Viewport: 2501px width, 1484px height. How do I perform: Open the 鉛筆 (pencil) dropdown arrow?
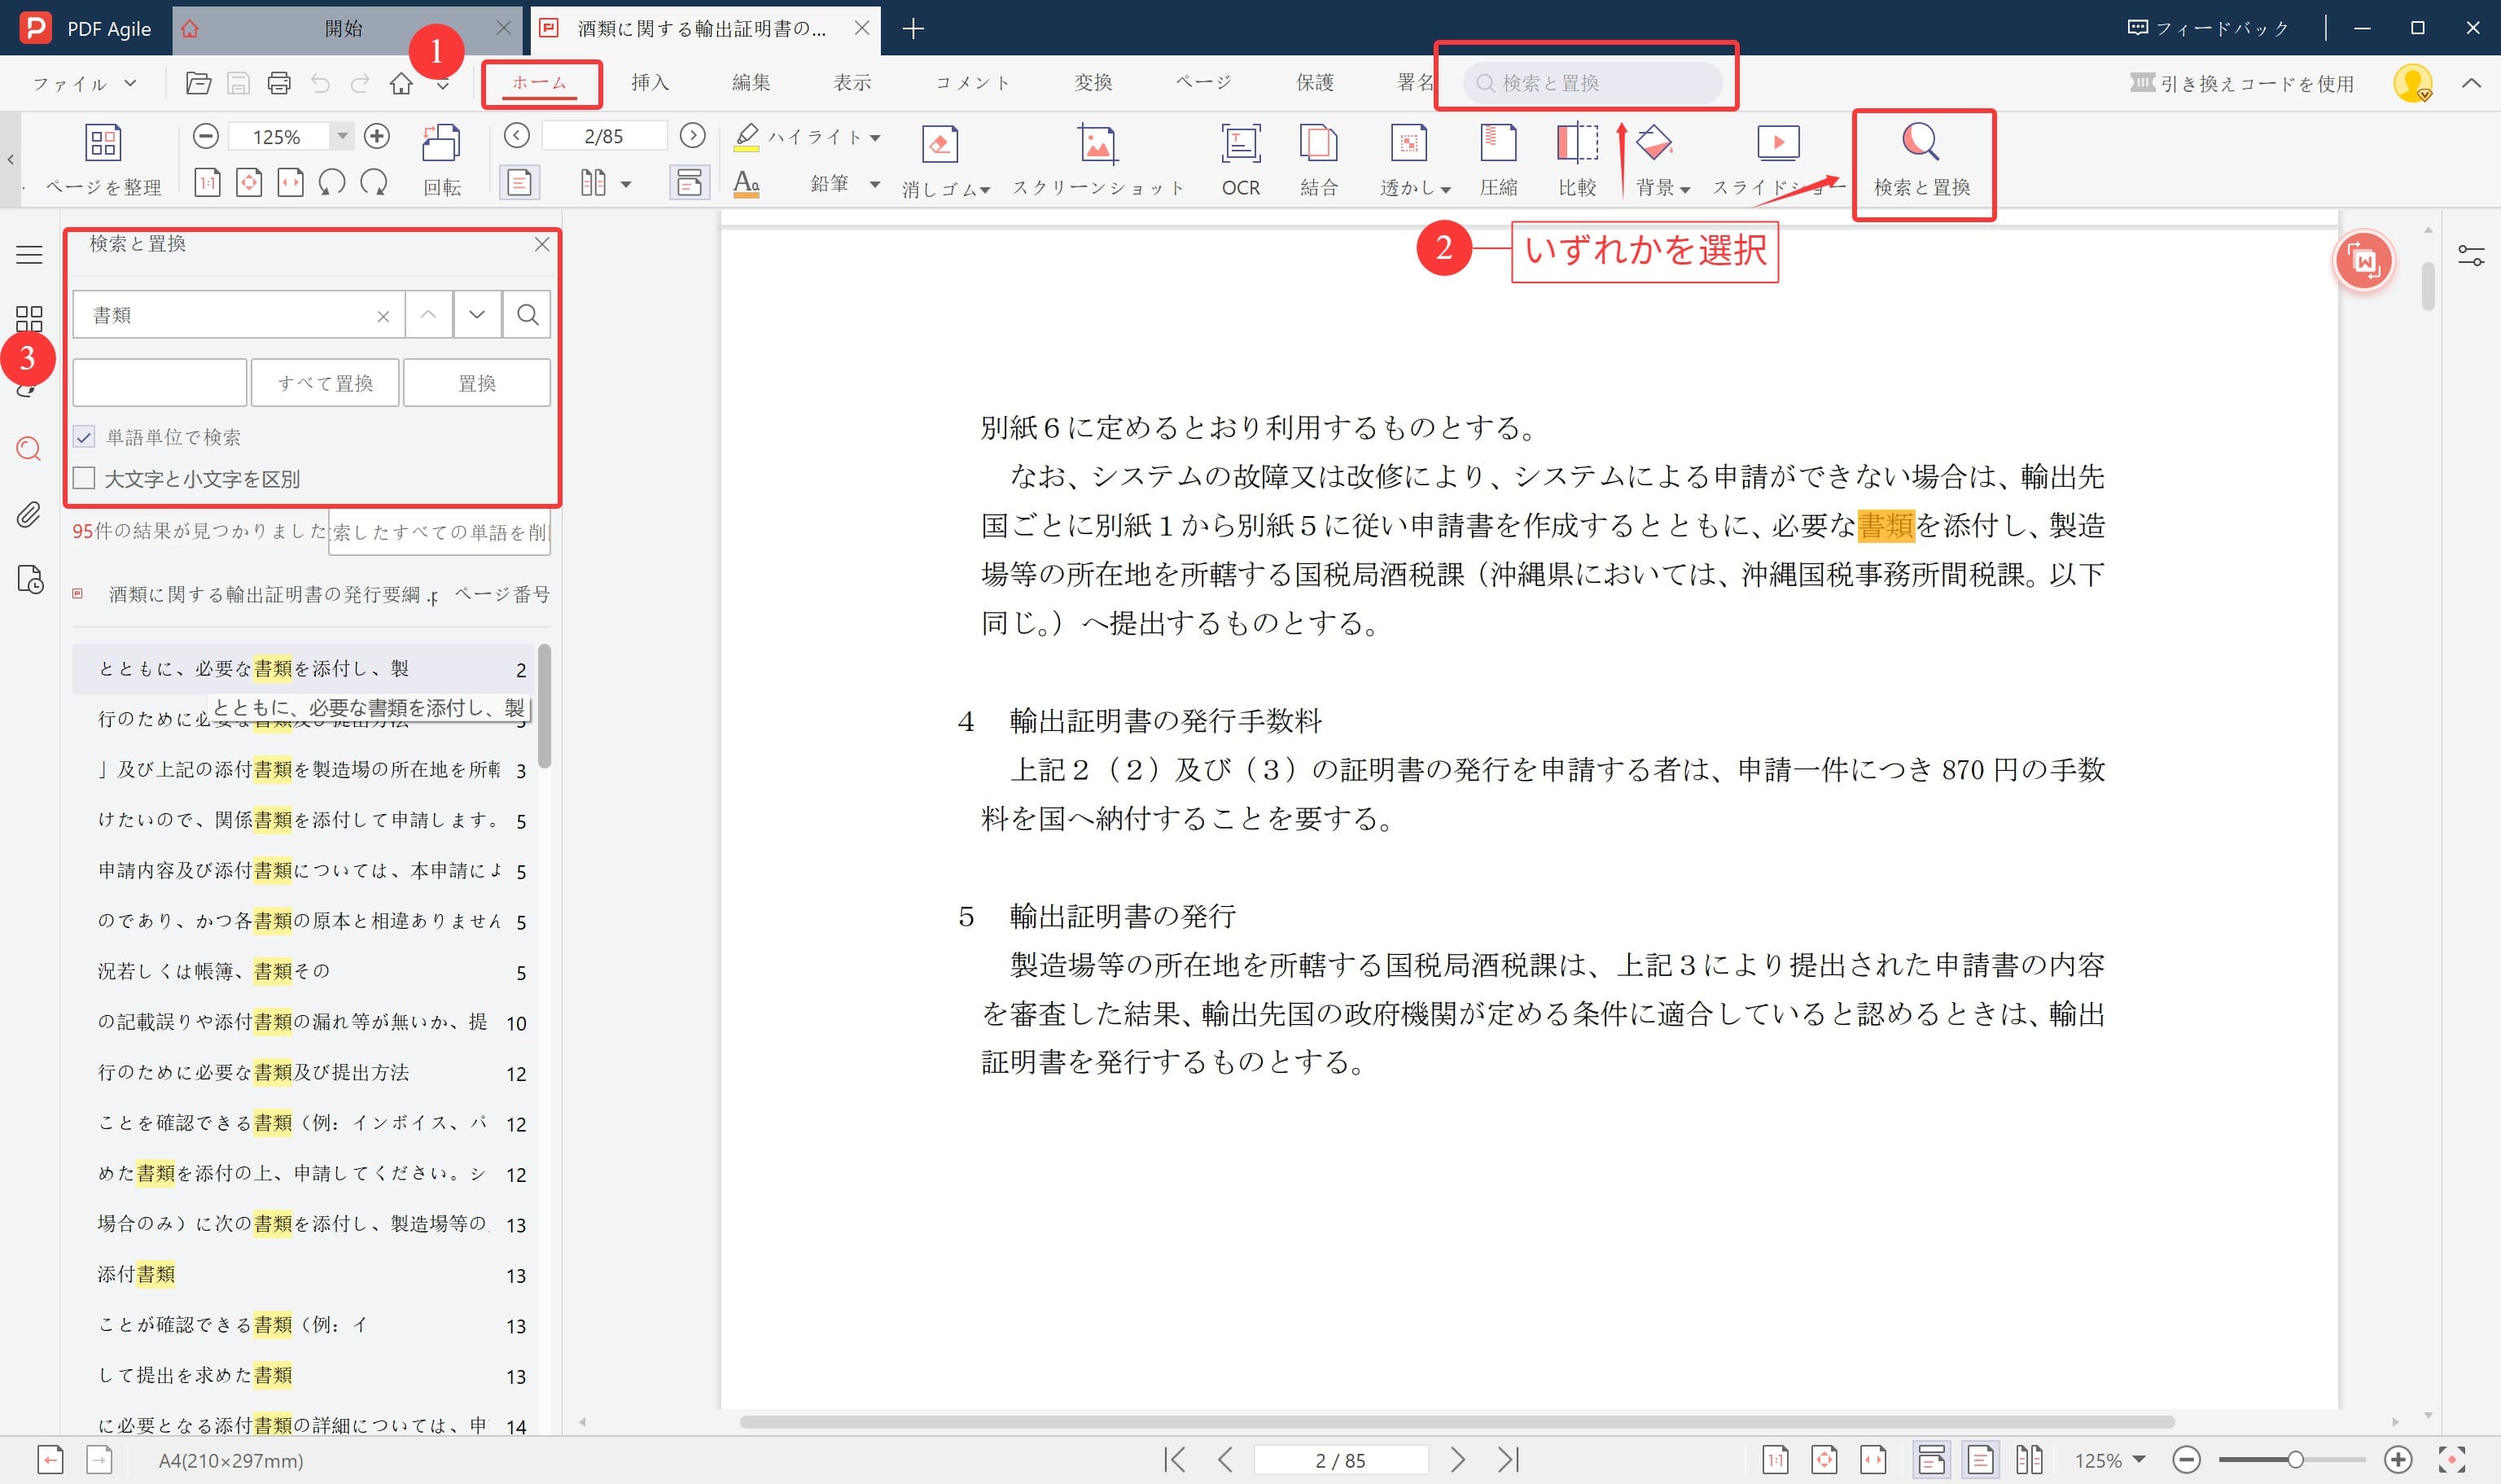click(x=875, y=184)
